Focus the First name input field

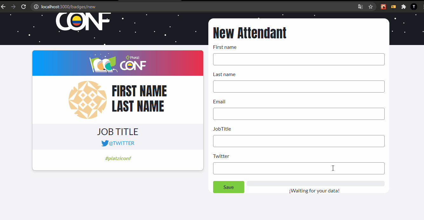(299, 59)
